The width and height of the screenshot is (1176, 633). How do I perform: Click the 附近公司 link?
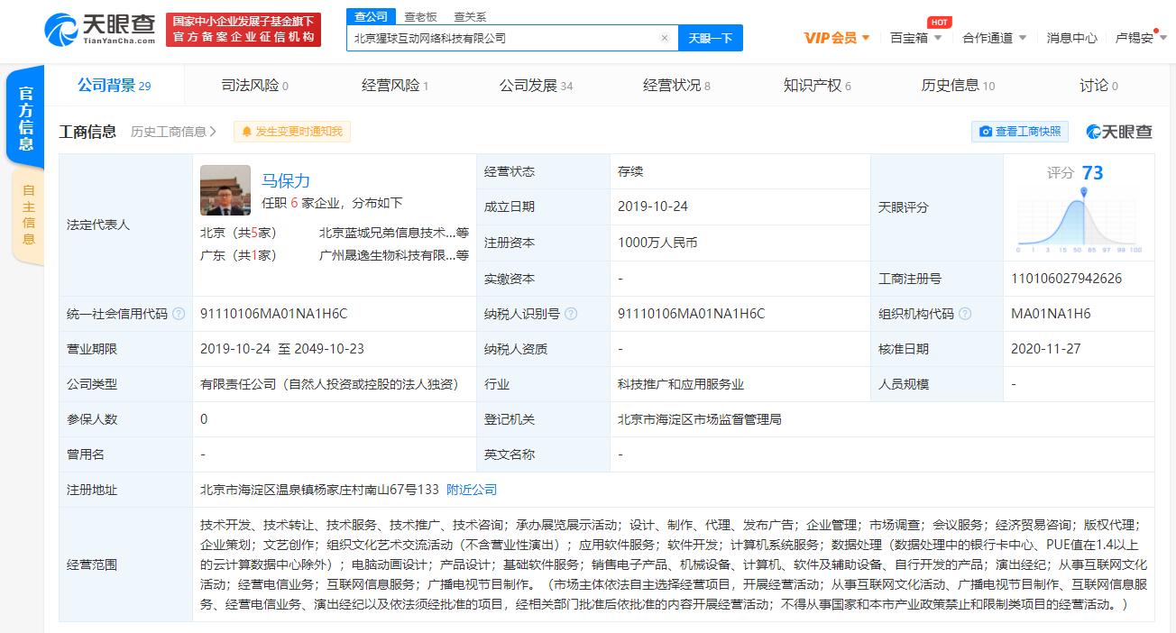(472, 490)
